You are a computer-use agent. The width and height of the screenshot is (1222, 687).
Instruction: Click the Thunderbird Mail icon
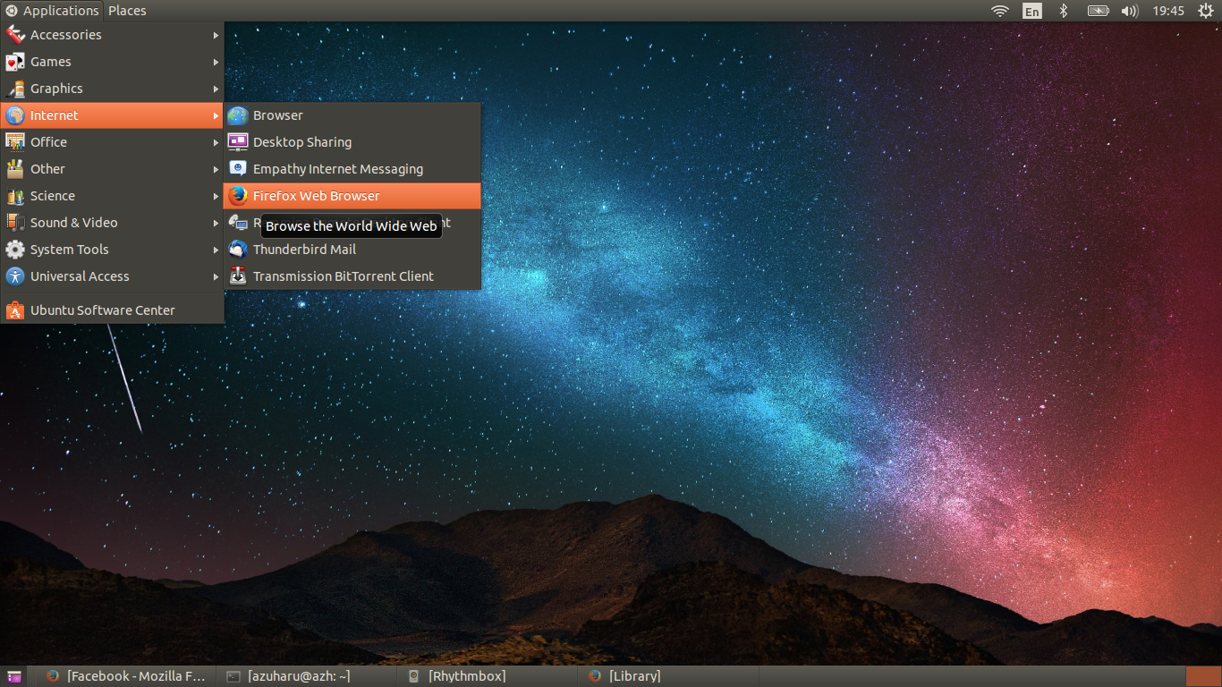[238, 250]
